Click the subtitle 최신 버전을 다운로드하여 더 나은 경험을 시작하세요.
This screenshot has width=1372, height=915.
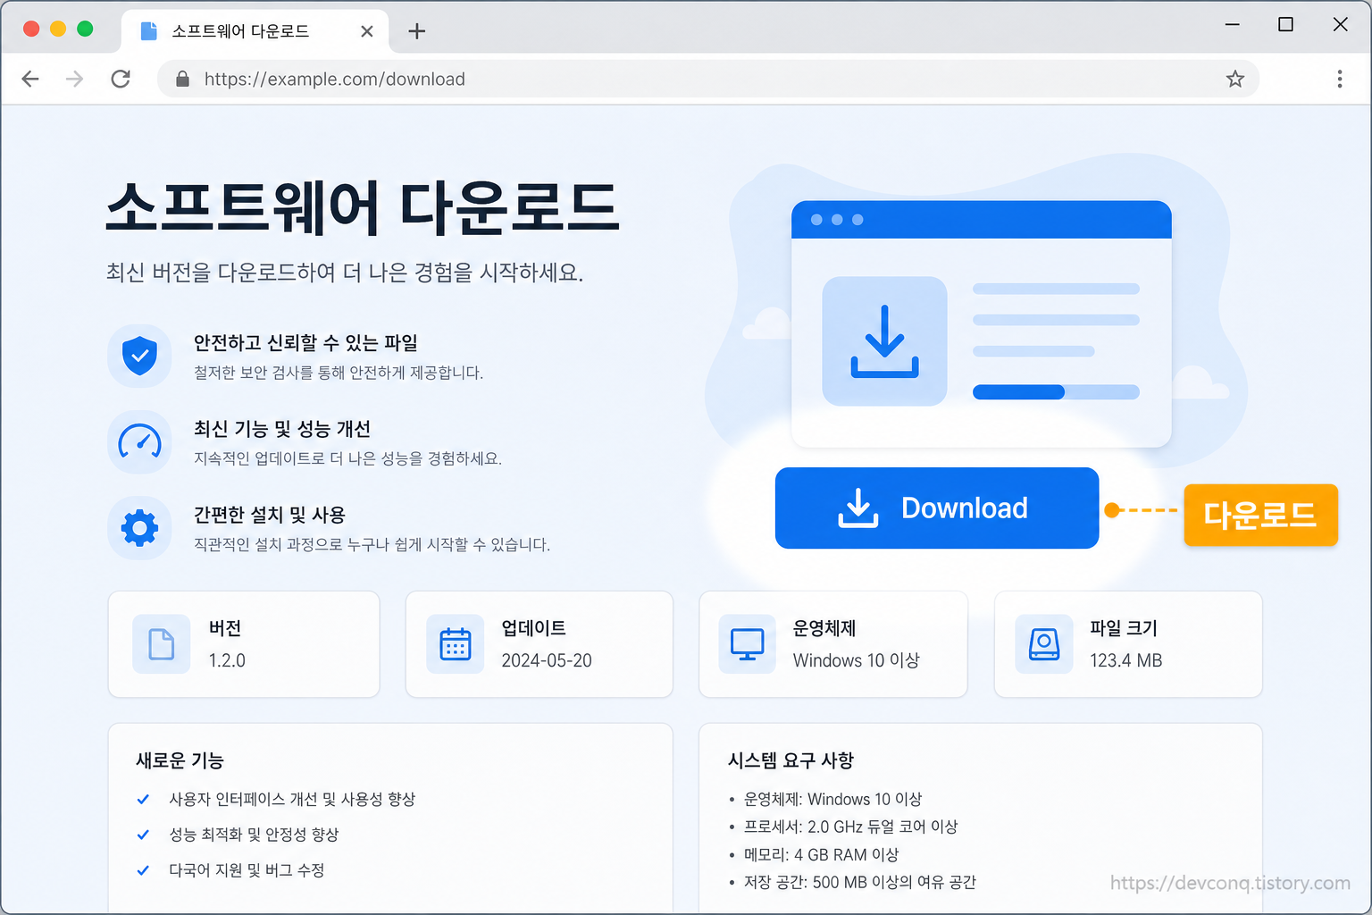[345, 273]
